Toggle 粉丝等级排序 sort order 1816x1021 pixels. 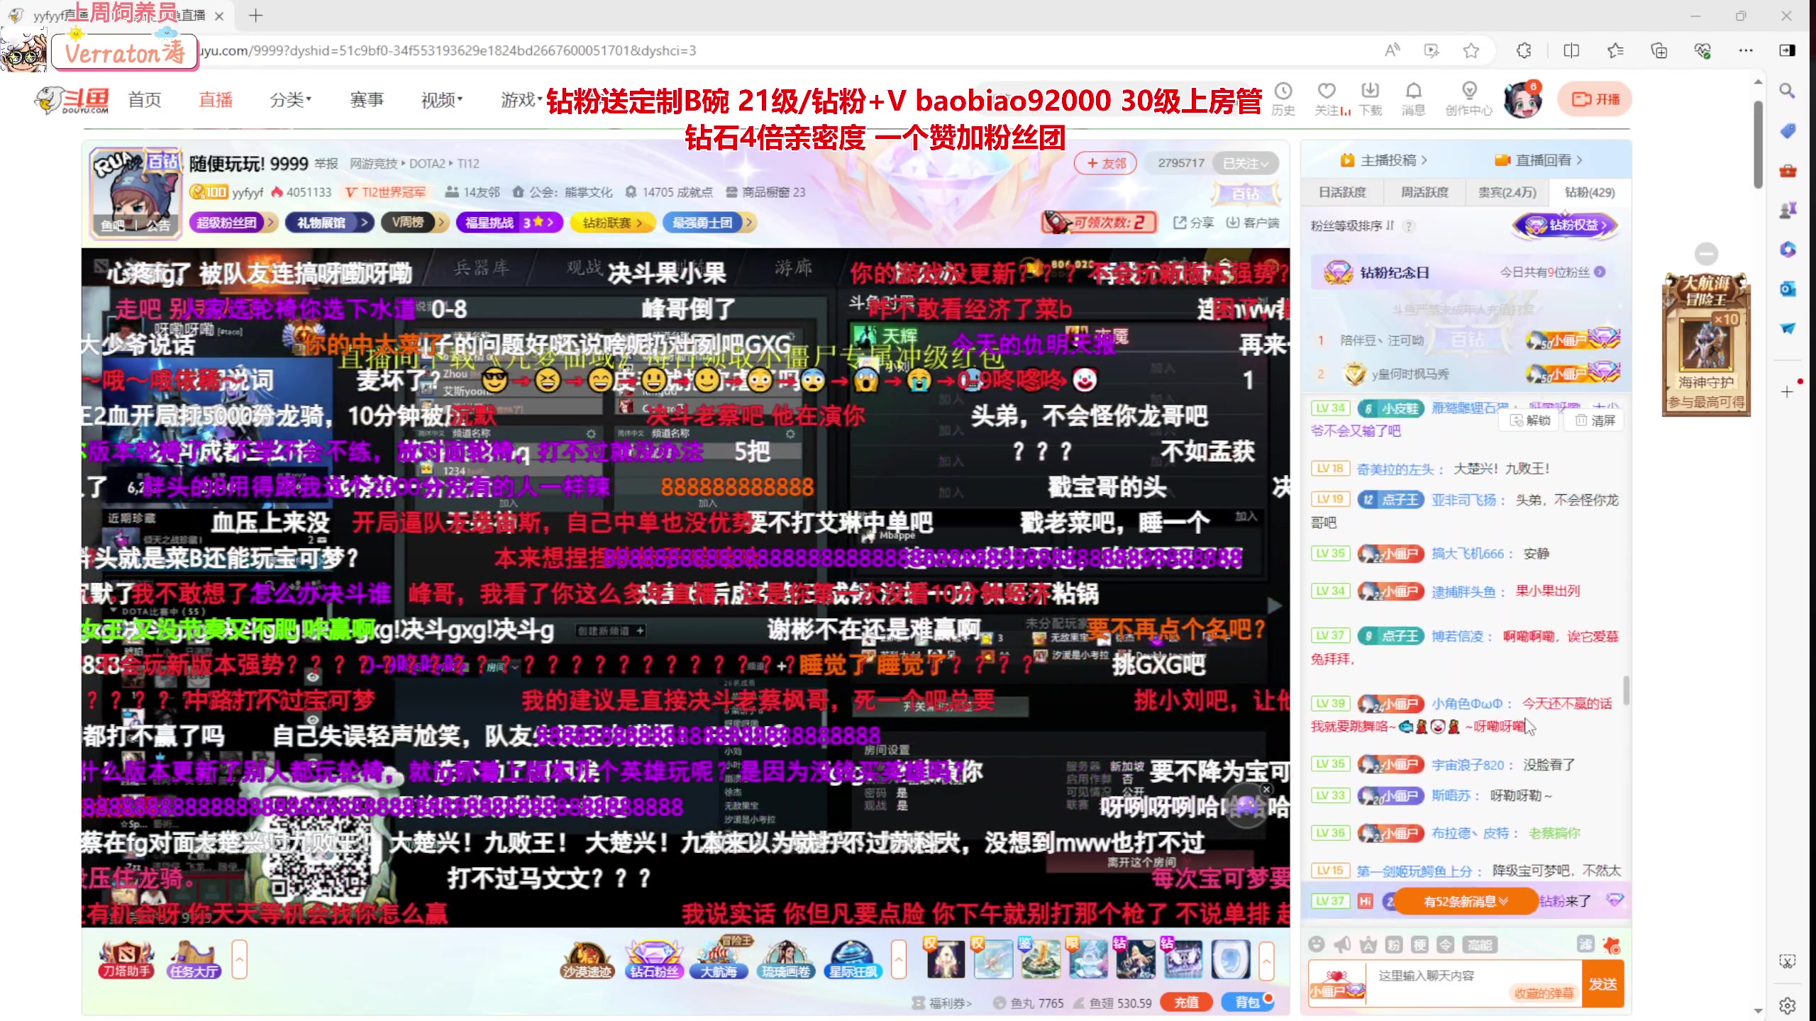tap(1353, 226)
